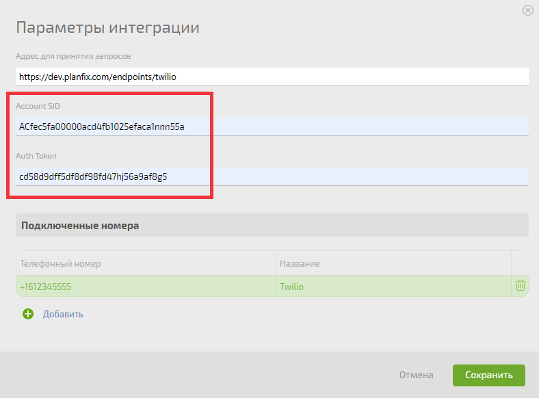Click the Адрес для принятия запросов label
The height and width of the screenshot is (398, 539).
pos(73,56)
